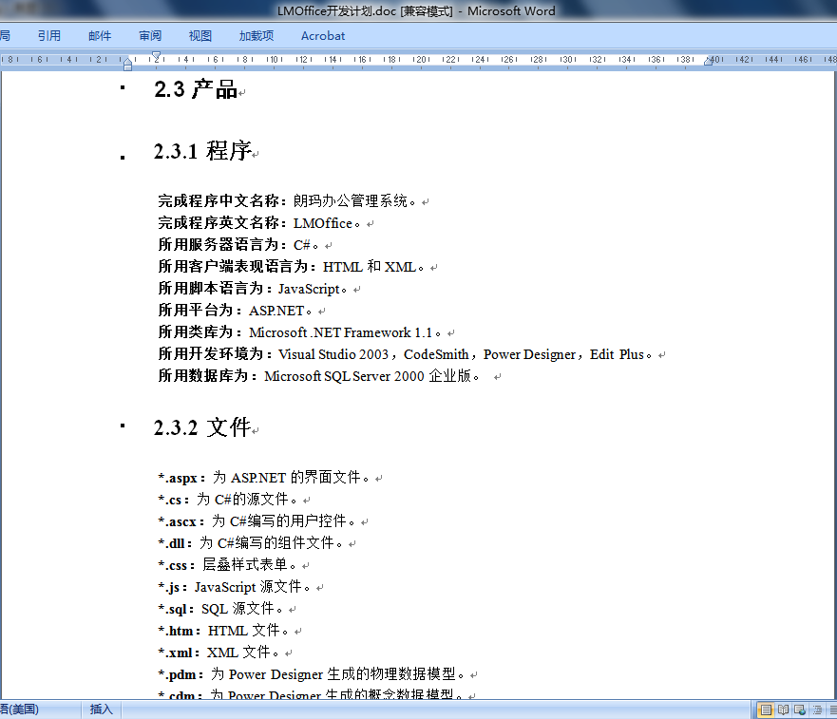837x719 pixels.
Task: Click the *.aspx file type line
Action: click(x=264, y=478)
